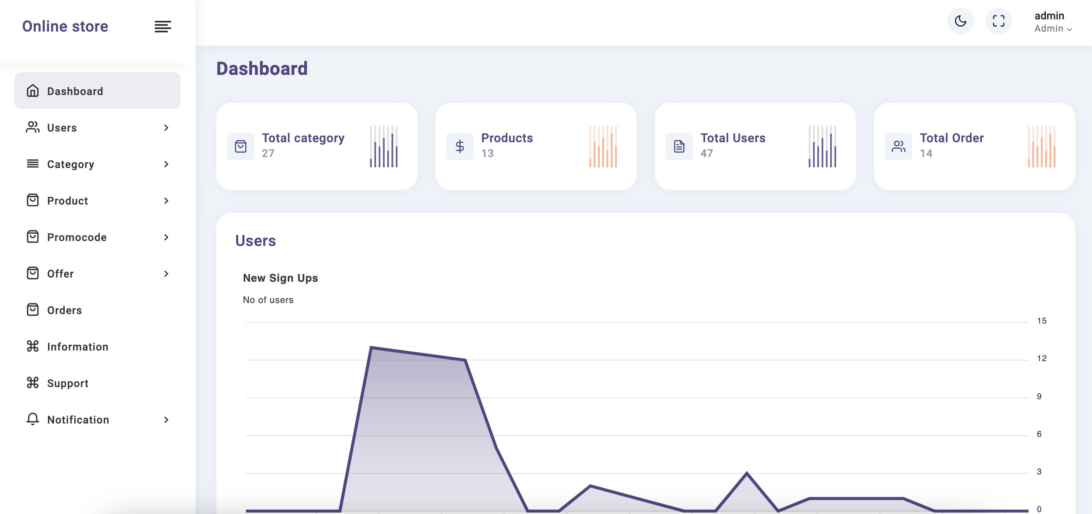
Task: Click the Support command icon
Action: tap(33, 383)
